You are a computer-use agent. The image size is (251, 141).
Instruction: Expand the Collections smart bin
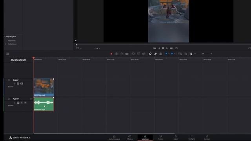(5, 44)
